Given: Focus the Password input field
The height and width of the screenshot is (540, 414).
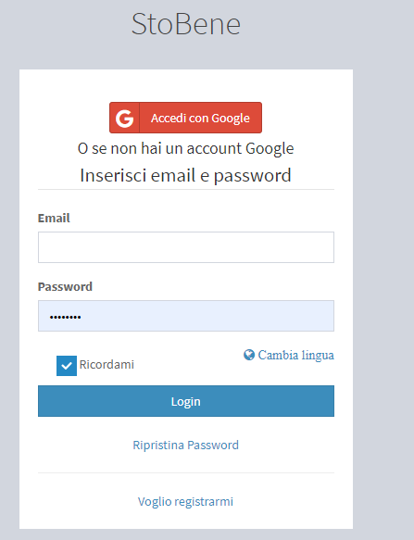Looking at the screenshot, I should coord(186,316).
